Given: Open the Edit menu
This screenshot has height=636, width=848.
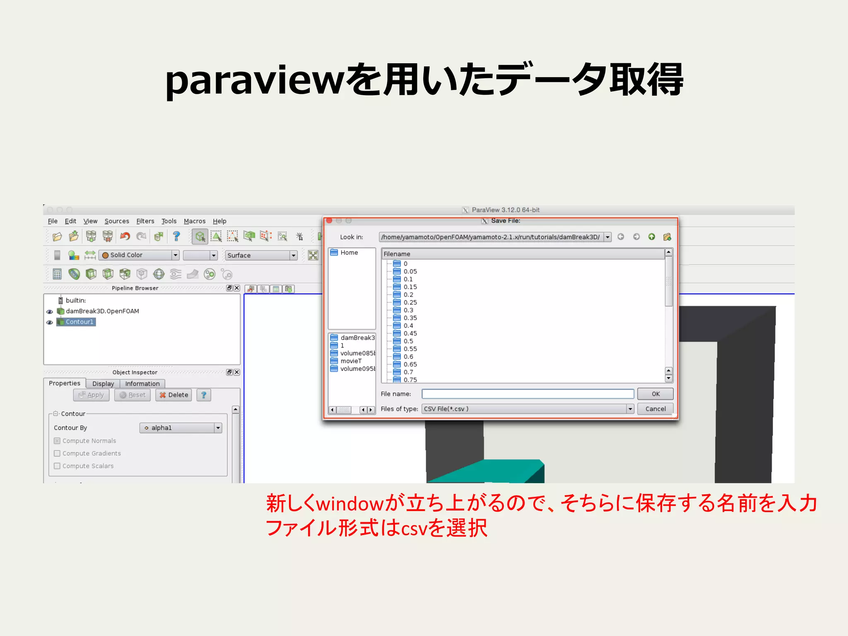Looking at the screenshot, I should tap(70, 221).
